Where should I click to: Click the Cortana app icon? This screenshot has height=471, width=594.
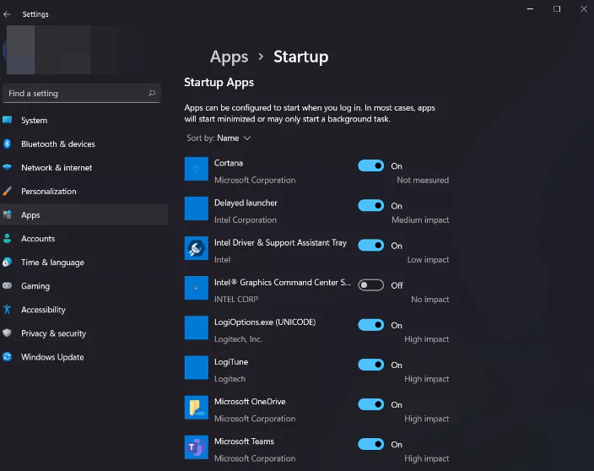196,169
